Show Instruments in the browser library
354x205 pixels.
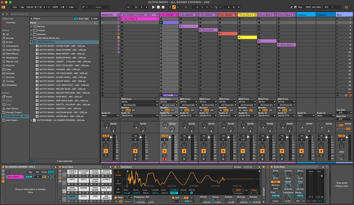12,46
